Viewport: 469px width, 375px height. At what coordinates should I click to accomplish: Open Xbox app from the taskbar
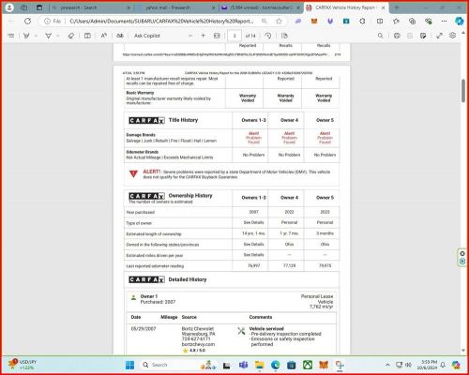(308, 365)
